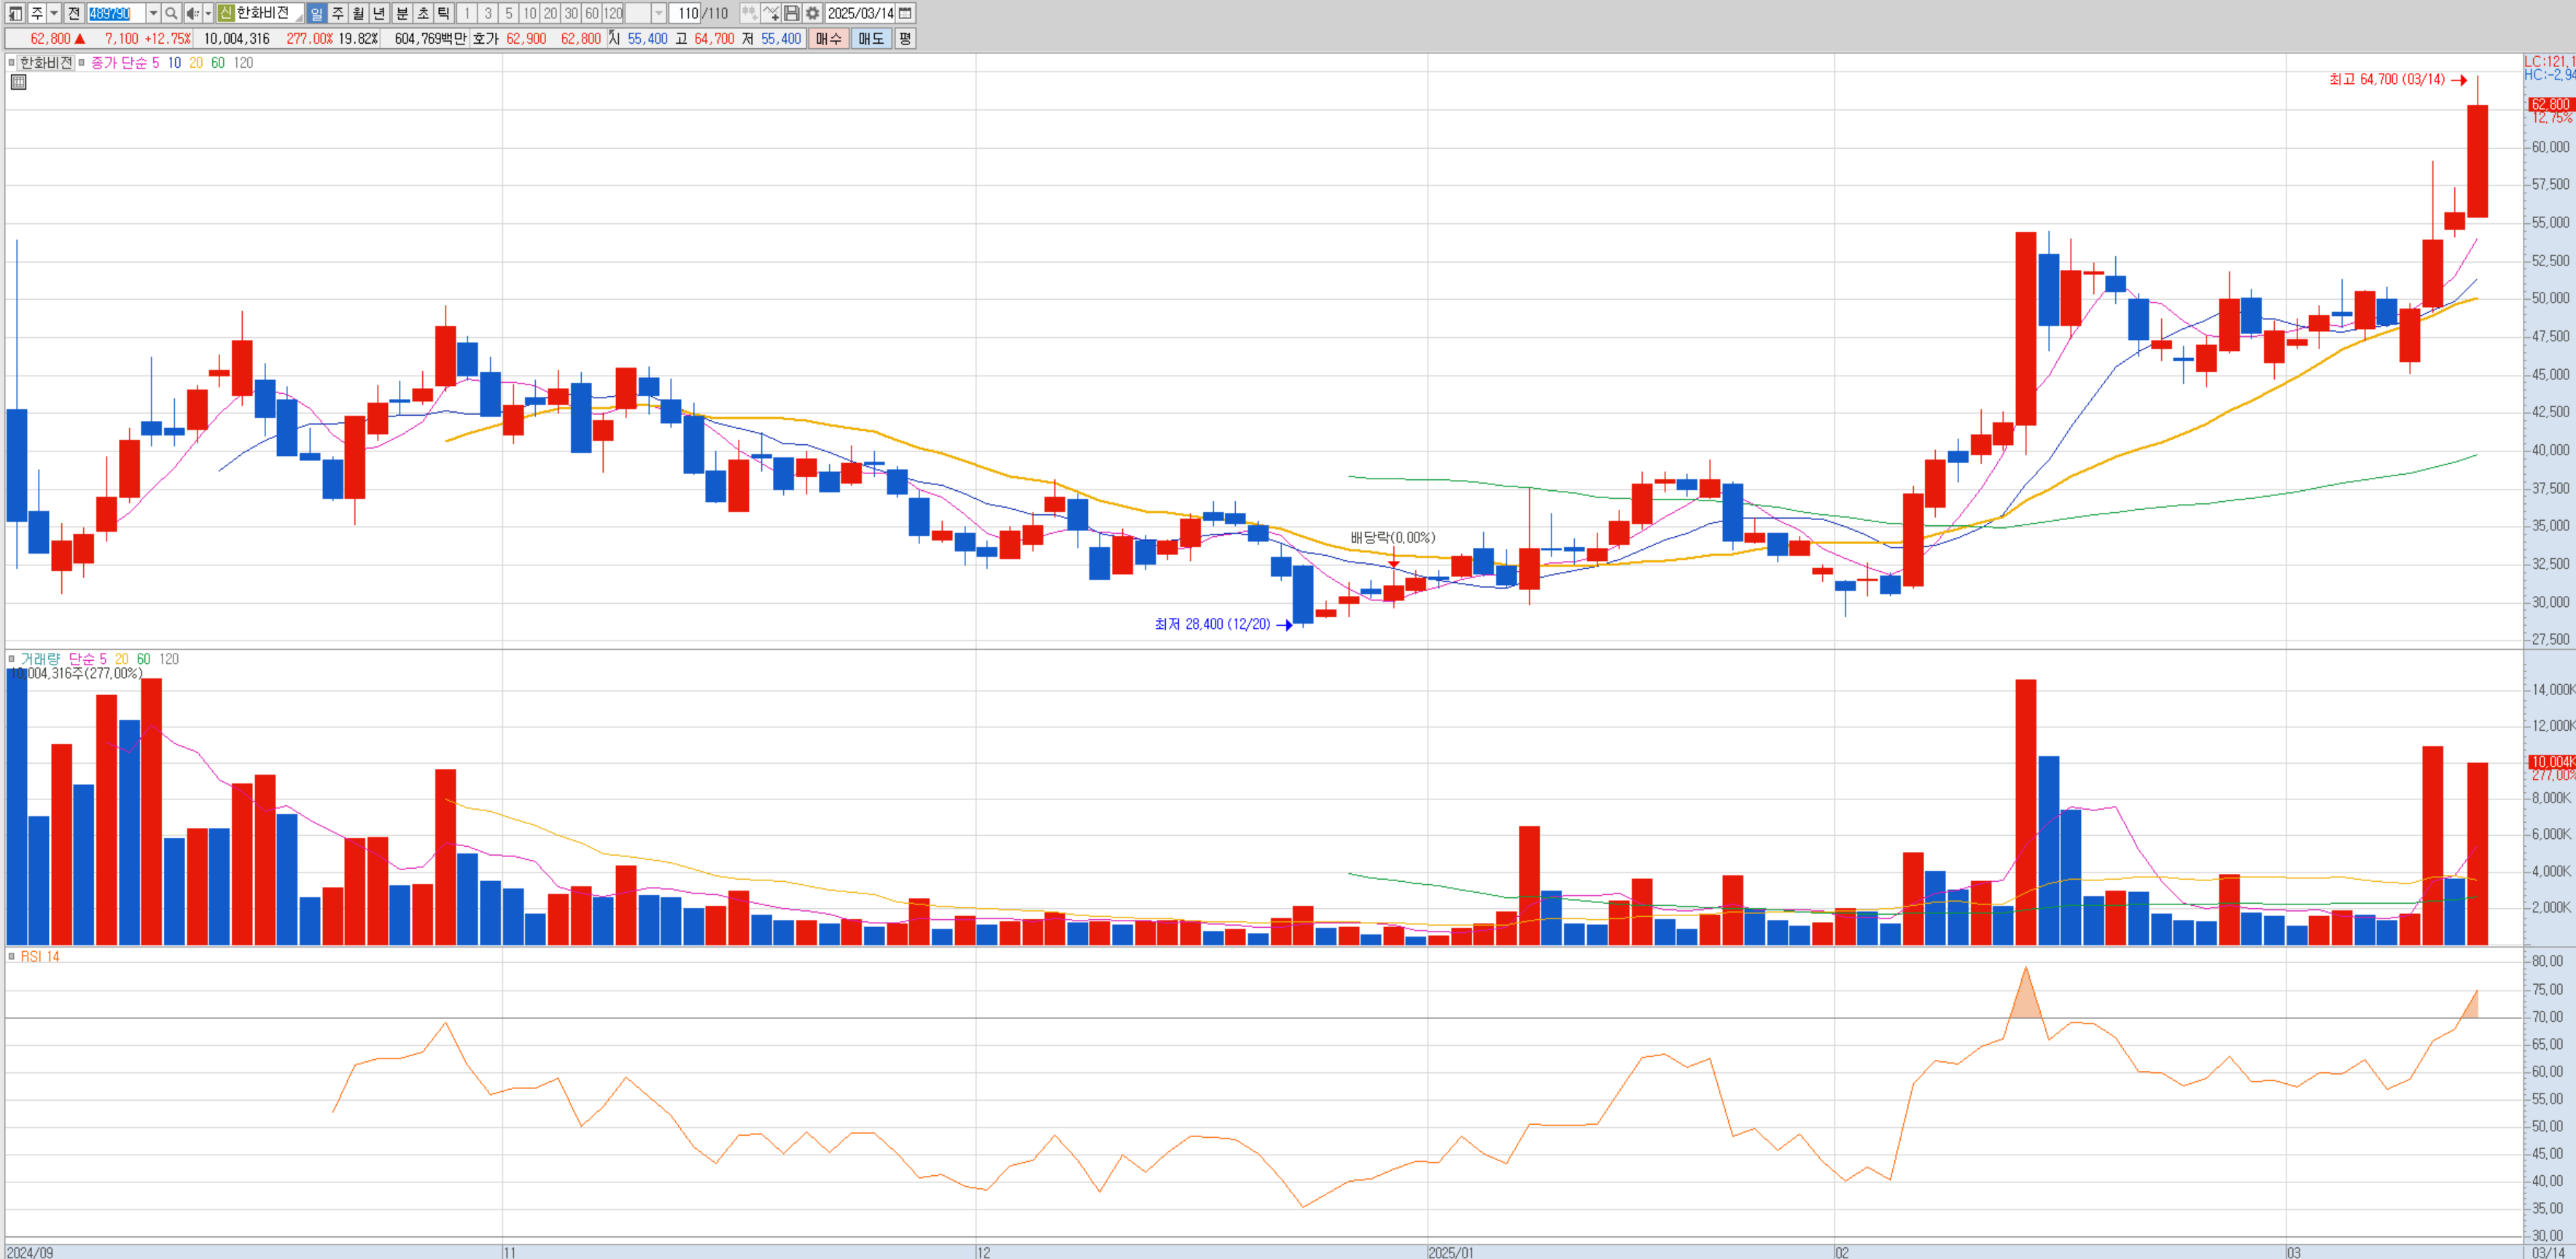The image size is (2576, 1259).
Task: Click the floppy disk save icon
Action: pos(791,13)
